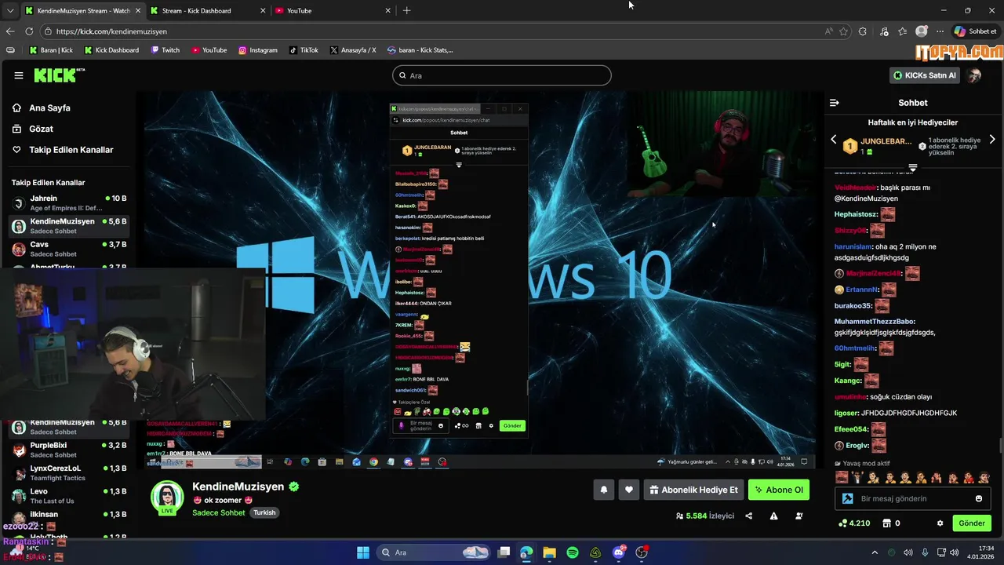Show next weekly gifter with right chevron

992,140
